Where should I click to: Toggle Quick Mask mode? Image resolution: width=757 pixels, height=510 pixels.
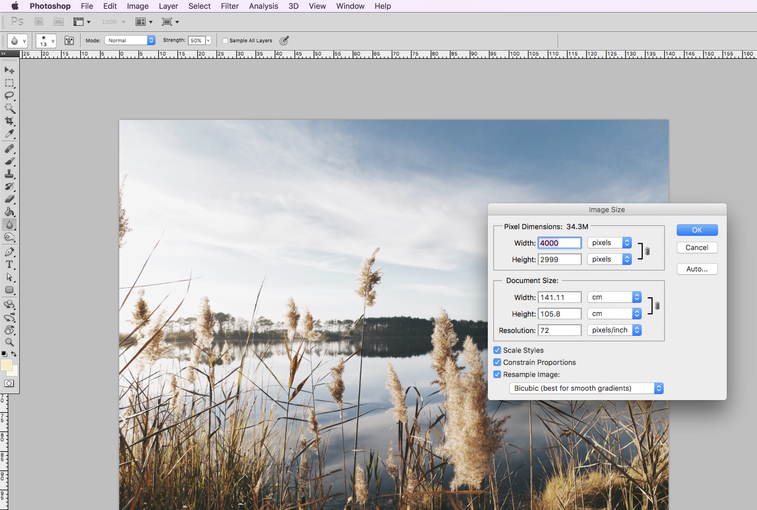[x=9, y=384]
